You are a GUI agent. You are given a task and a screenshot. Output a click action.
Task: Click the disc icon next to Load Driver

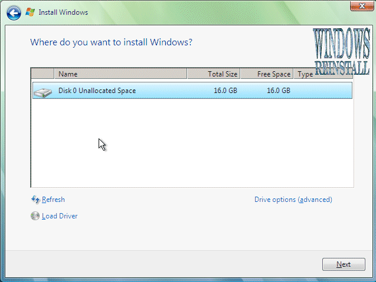(35, 216)
